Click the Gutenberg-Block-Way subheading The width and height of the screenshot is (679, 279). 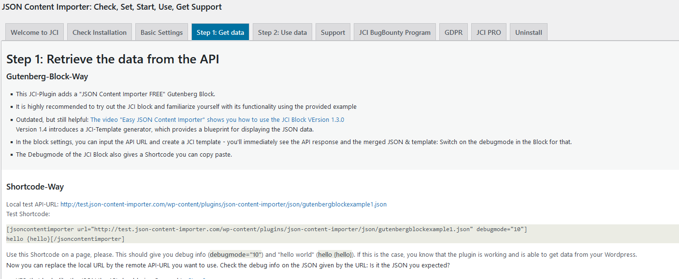click(47, 76)
